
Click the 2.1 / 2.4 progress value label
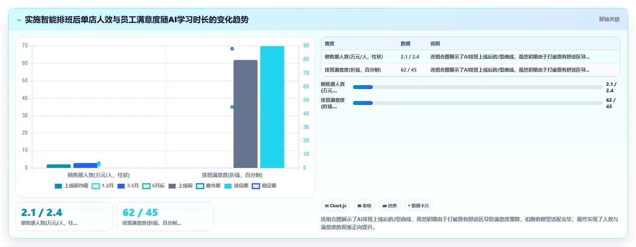point(611,88)
